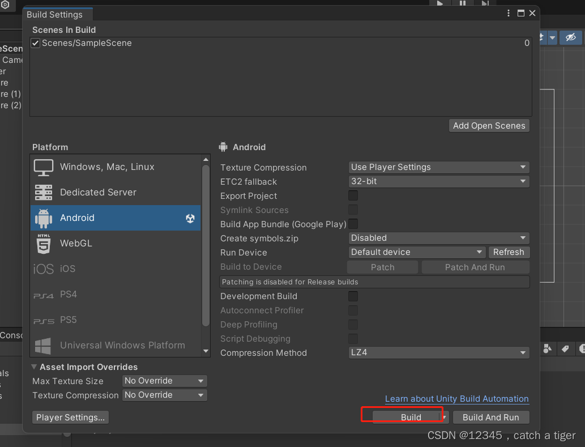Click the Add Open Scenes button
This screenshot has width=585, height=447.
point(489,126)
